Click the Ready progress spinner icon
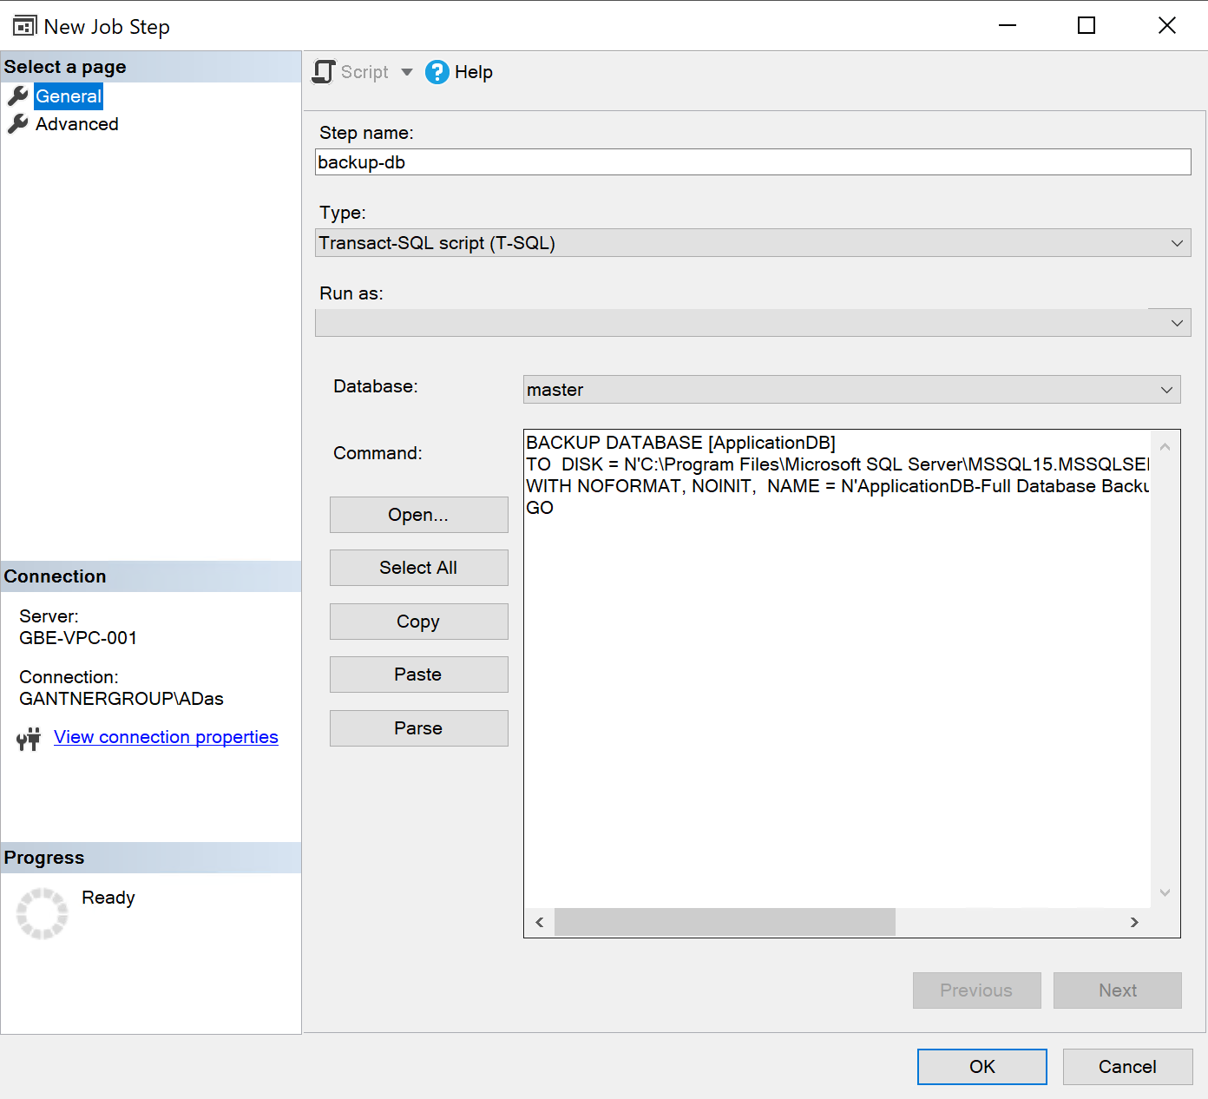This screenshot has width=1208, height=1099. coord(42,913)
